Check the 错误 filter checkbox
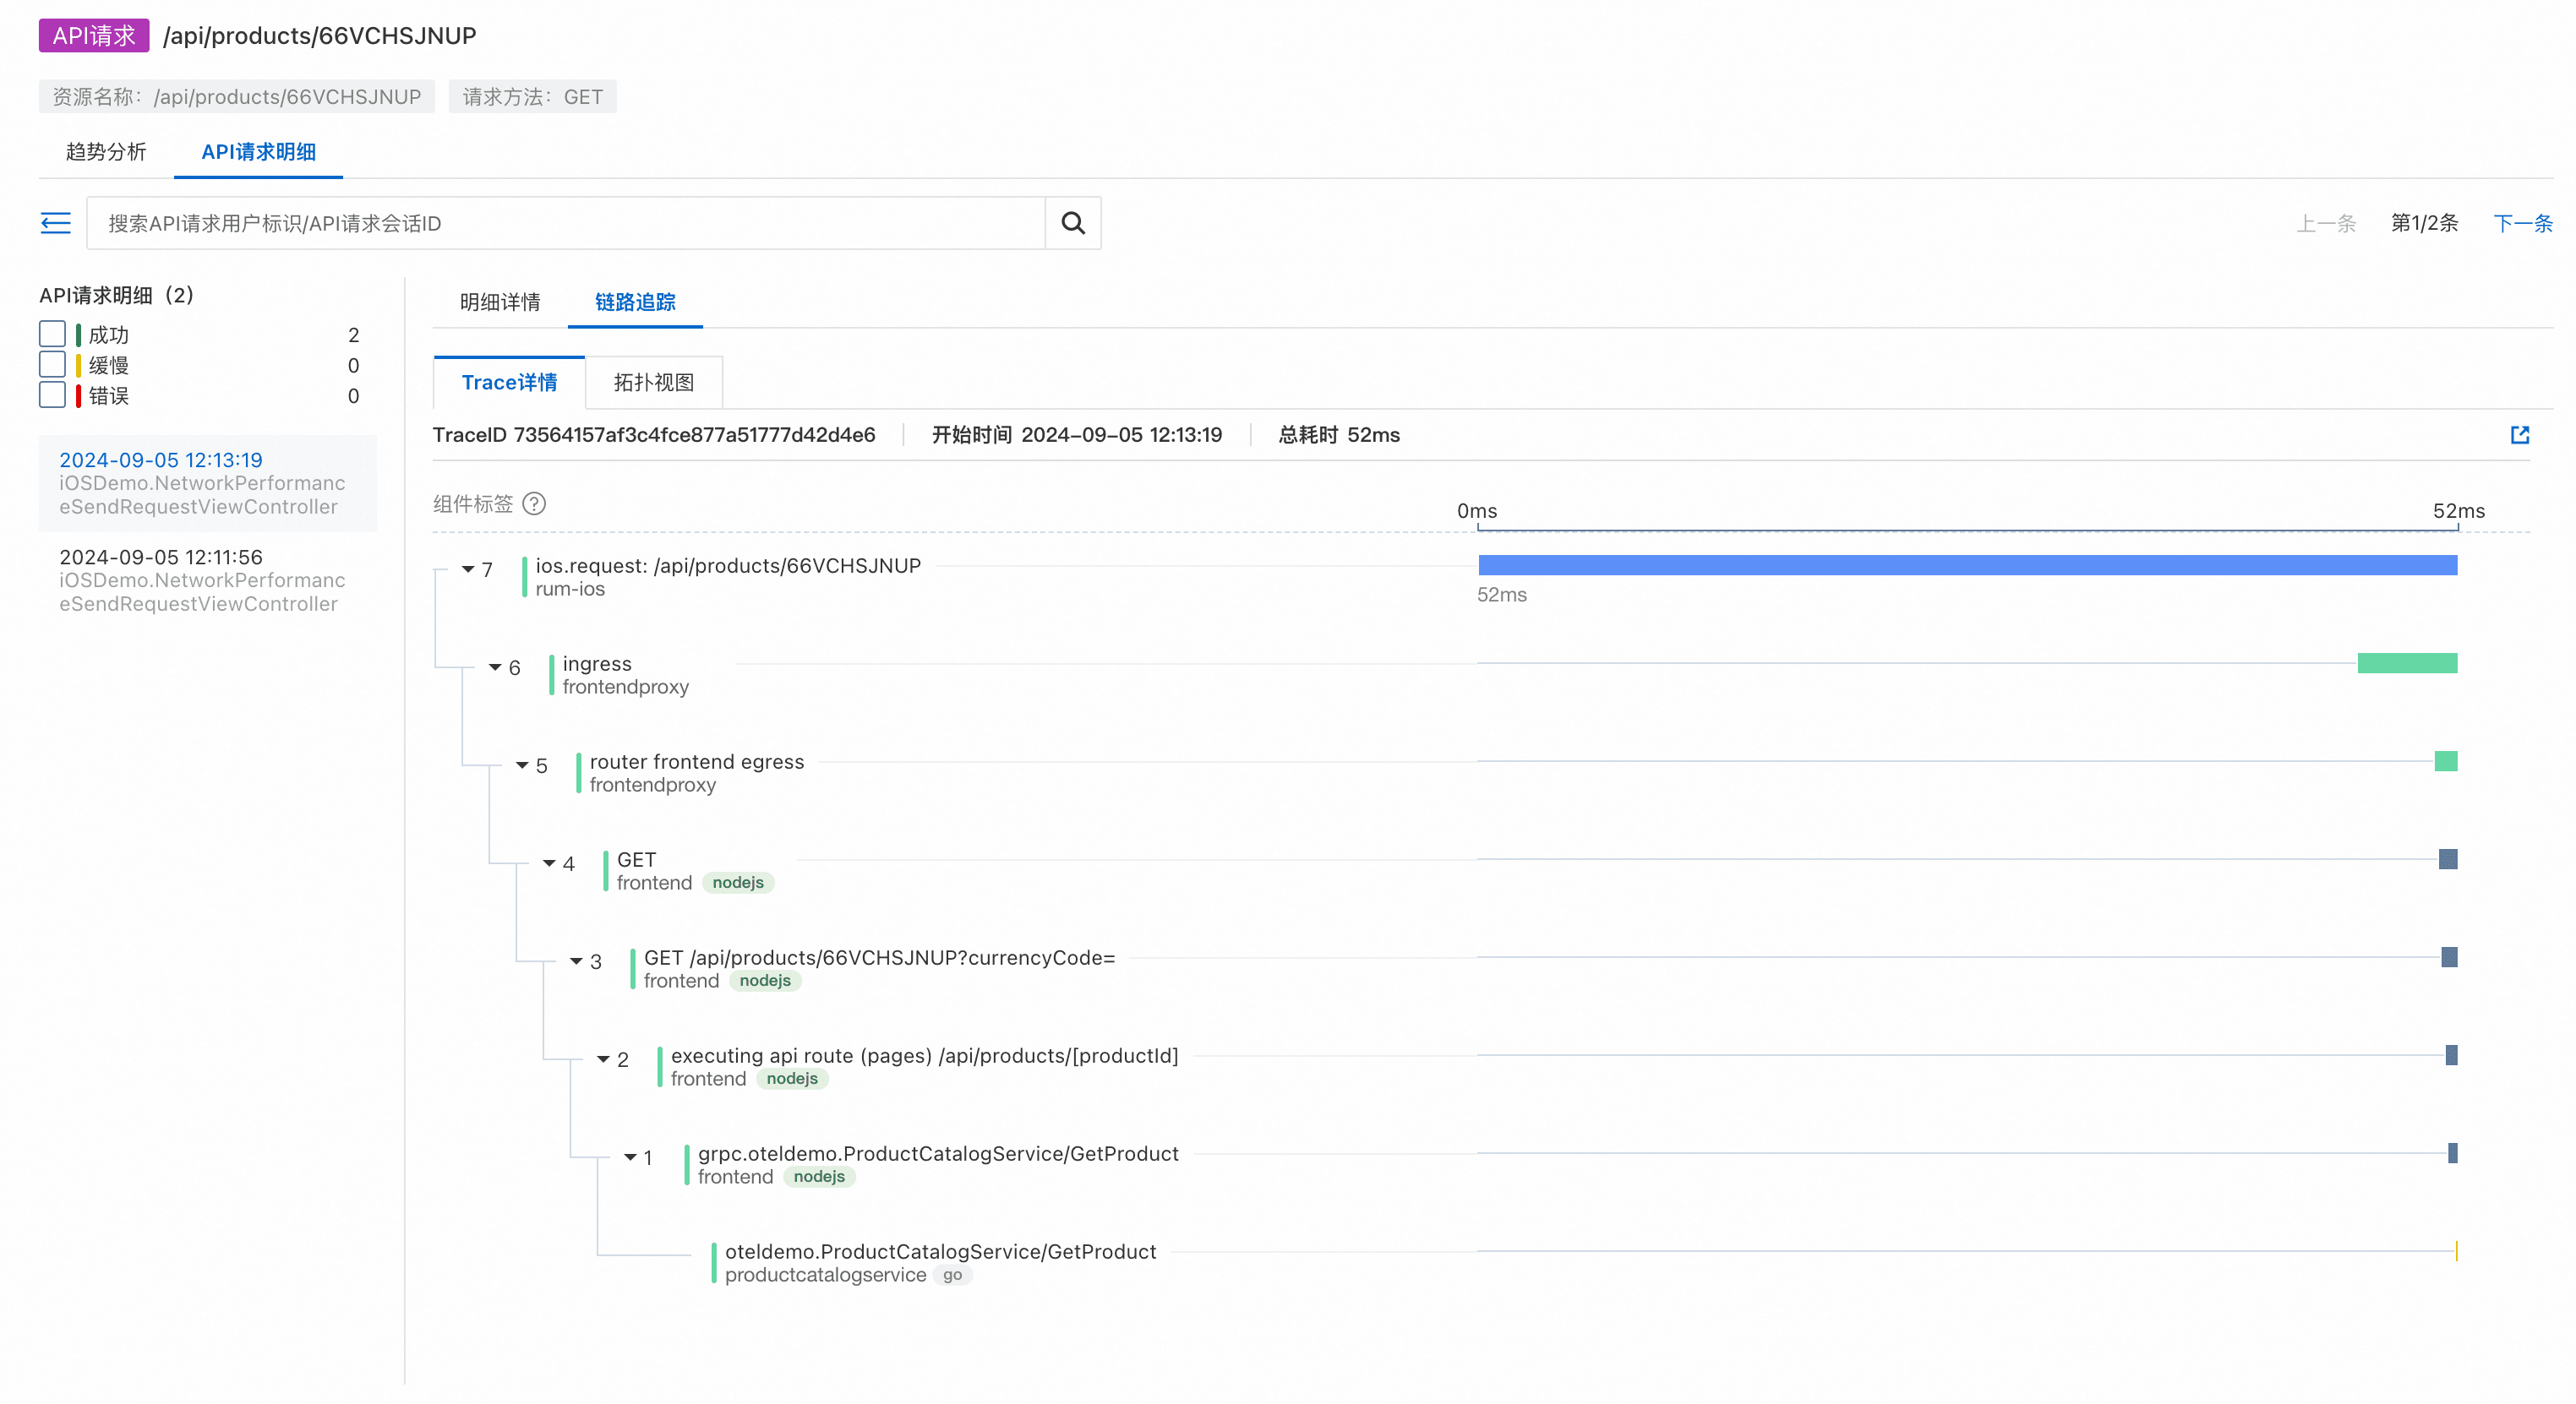The image size is (2576, 1404). pyautogui.click(x=52, y=395)
